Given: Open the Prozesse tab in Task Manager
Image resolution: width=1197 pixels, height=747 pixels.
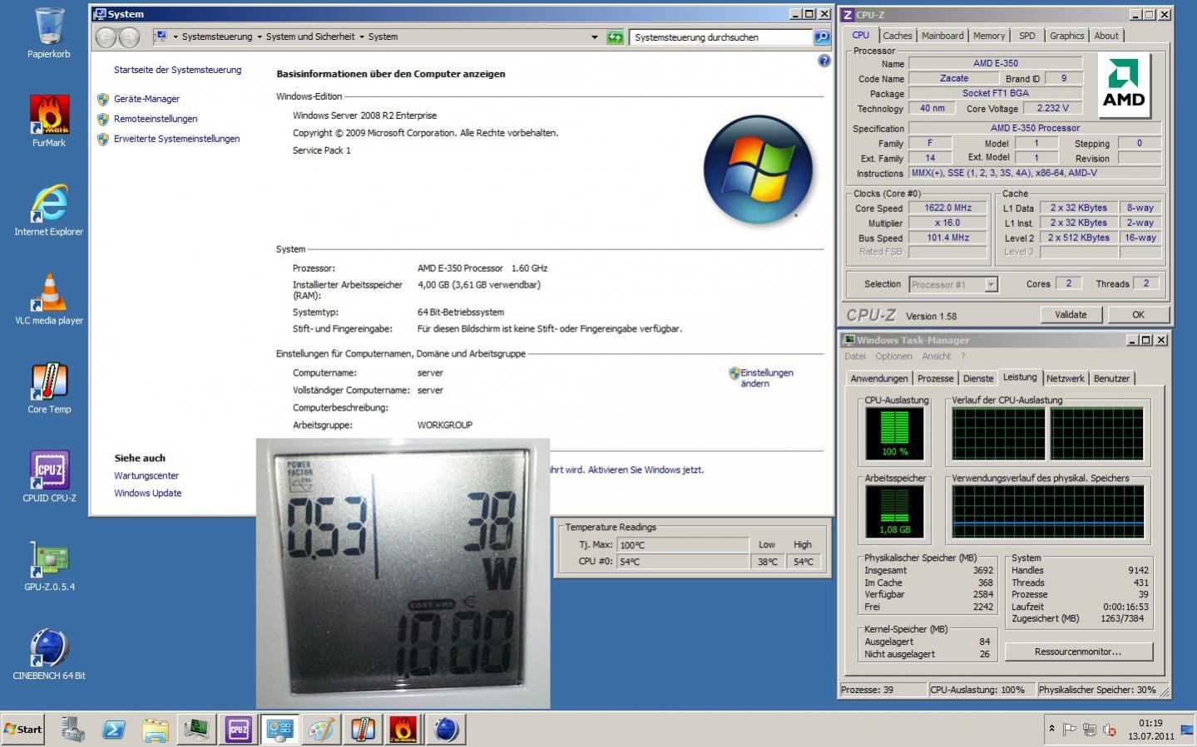Looking at the screenshot, I should [935, 378].
